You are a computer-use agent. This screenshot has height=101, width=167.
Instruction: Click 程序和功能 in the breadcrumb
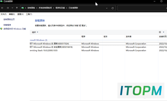coord(60,8)
